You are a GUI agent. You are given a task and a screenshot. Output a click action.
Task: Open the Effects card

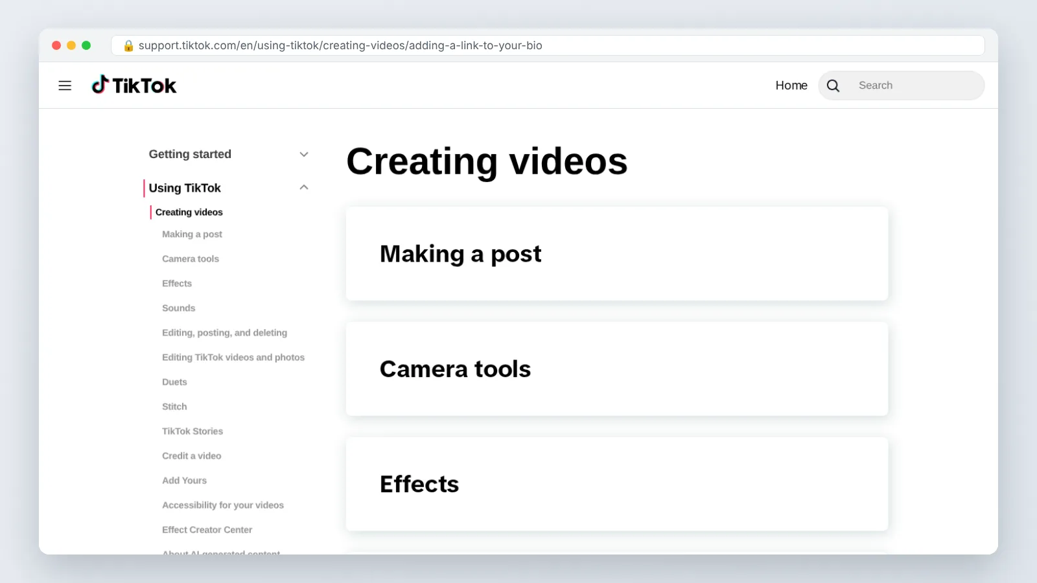pyautogui.click(x=617, y=485)
